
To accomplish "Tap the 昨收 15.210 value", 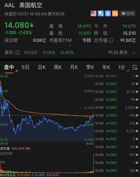I will tap(129, 33).
